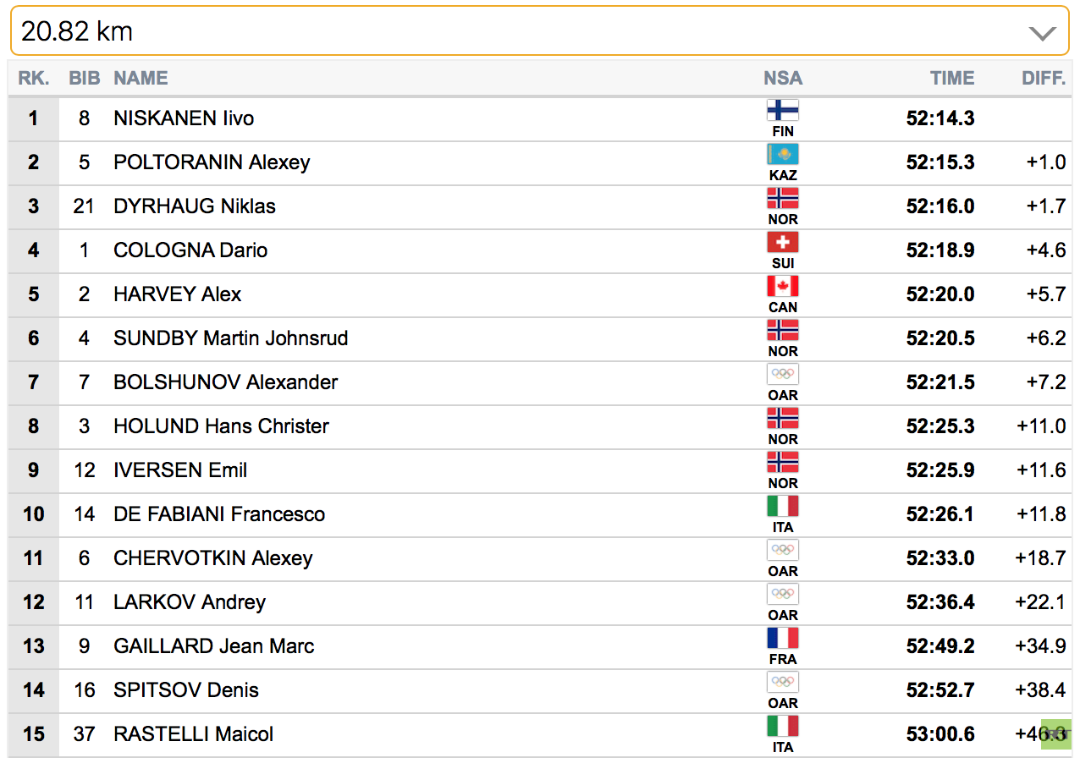Click Olympic rings icon for Bolshunov
This screenshot has width=1080, height=758.
click(x=783, y=375)
